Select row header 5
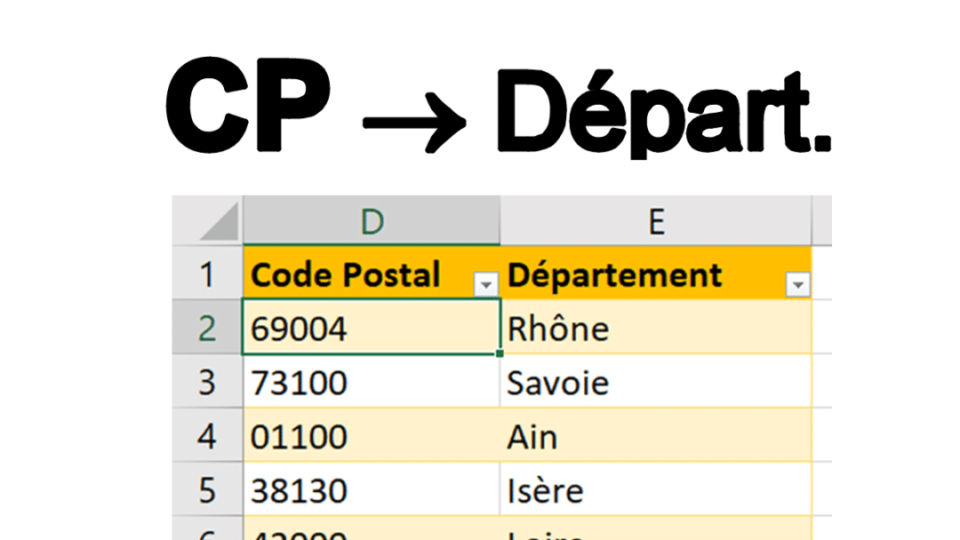The width and height of the screenshot is (960, 540). point(208,489)
